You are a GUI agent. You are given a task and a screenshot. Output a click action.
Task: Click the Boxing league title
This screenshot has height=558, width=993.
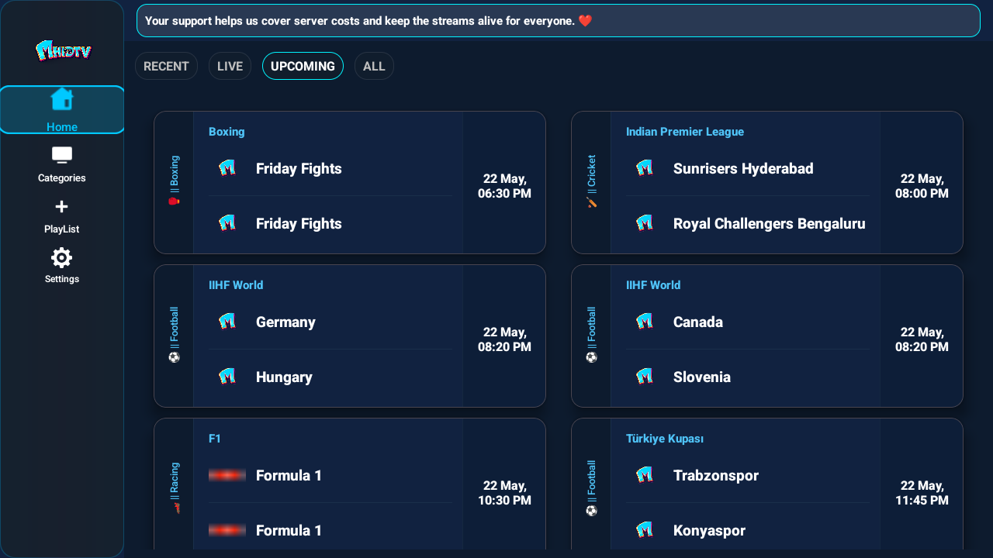227,132
